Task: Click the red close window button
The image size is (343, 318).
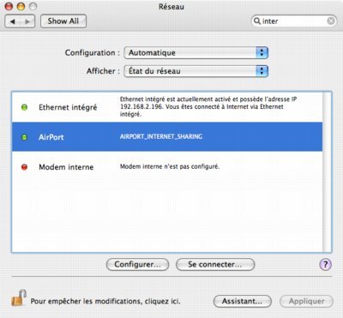Action: [9, 6]
